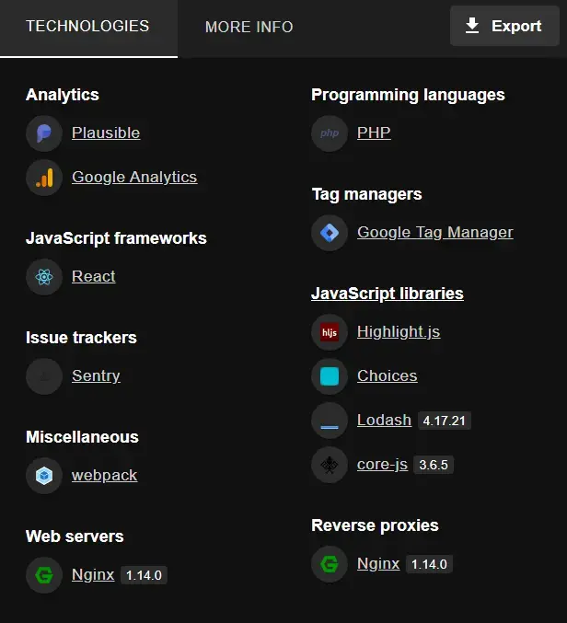567x623 pixels.
Task: Click the 1.14.0 badge under Web servers
Action: (144, 575)
